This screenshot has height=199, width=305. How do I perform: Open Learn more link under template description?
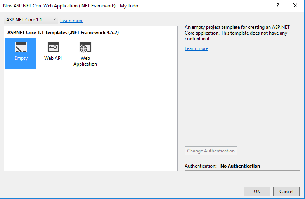[x=196, y=48]
